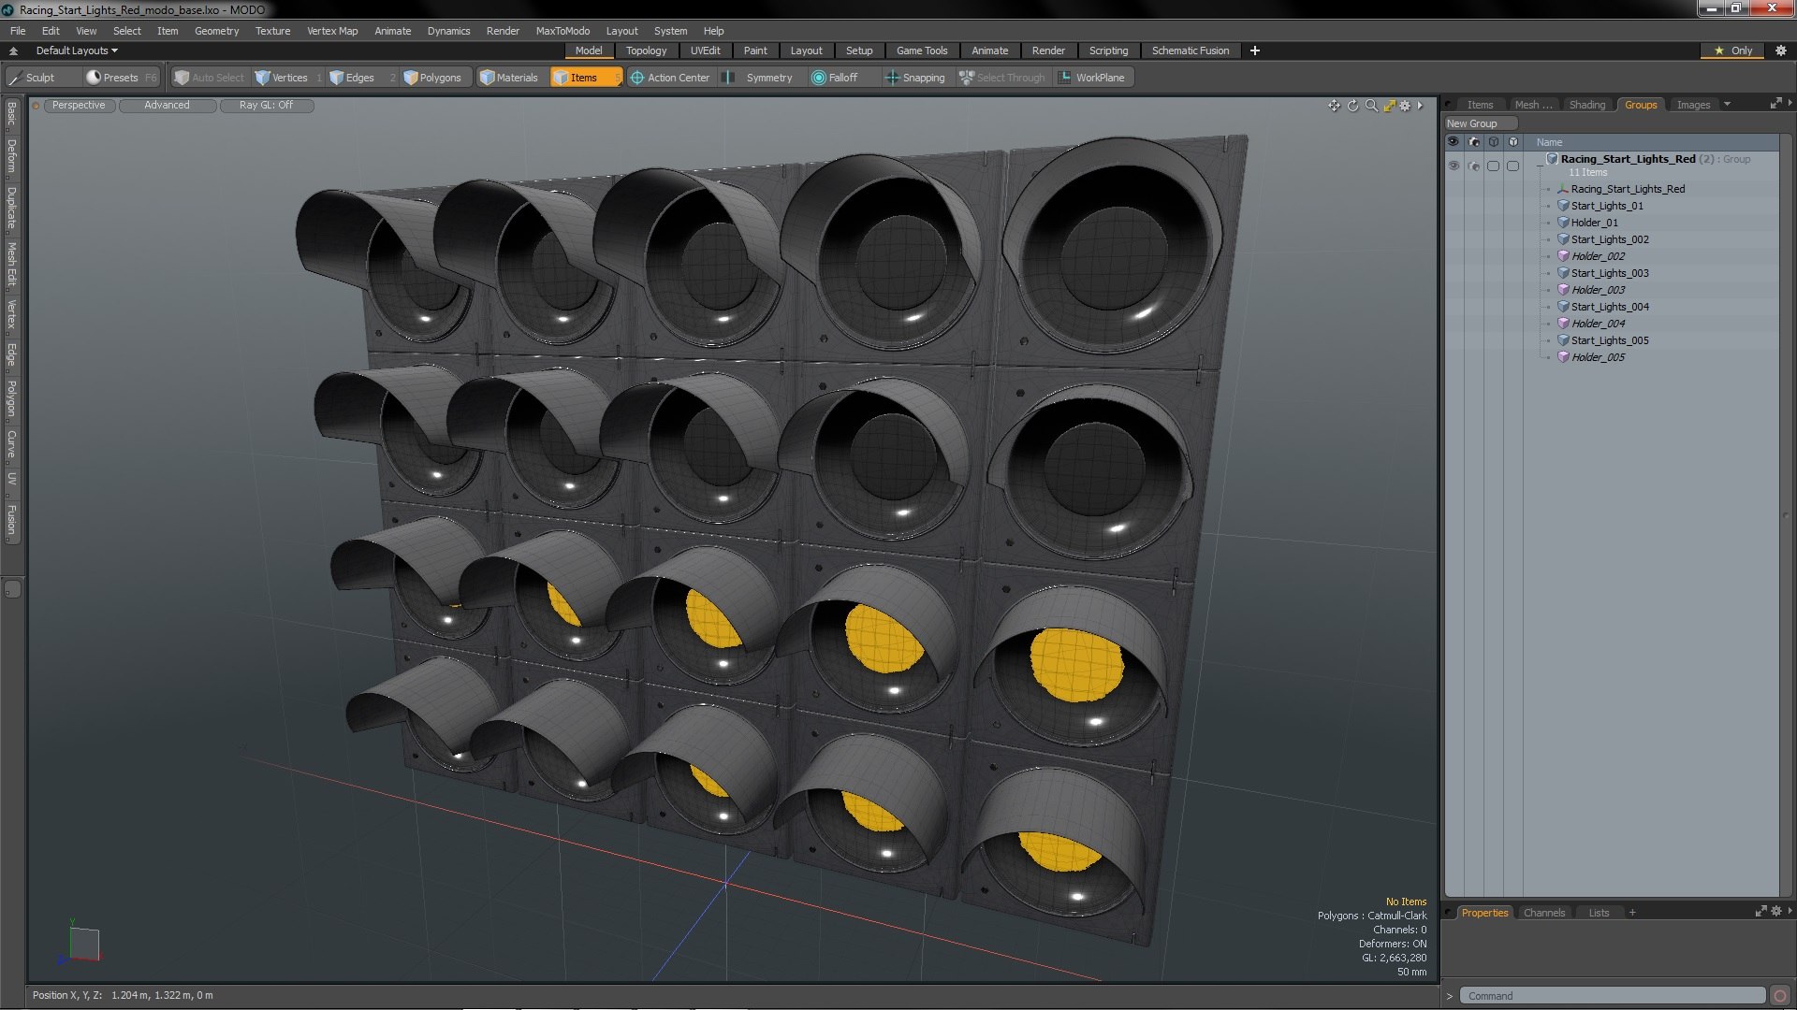
Task: Open viewport settings gear icon
Action: coord(1405,106)
